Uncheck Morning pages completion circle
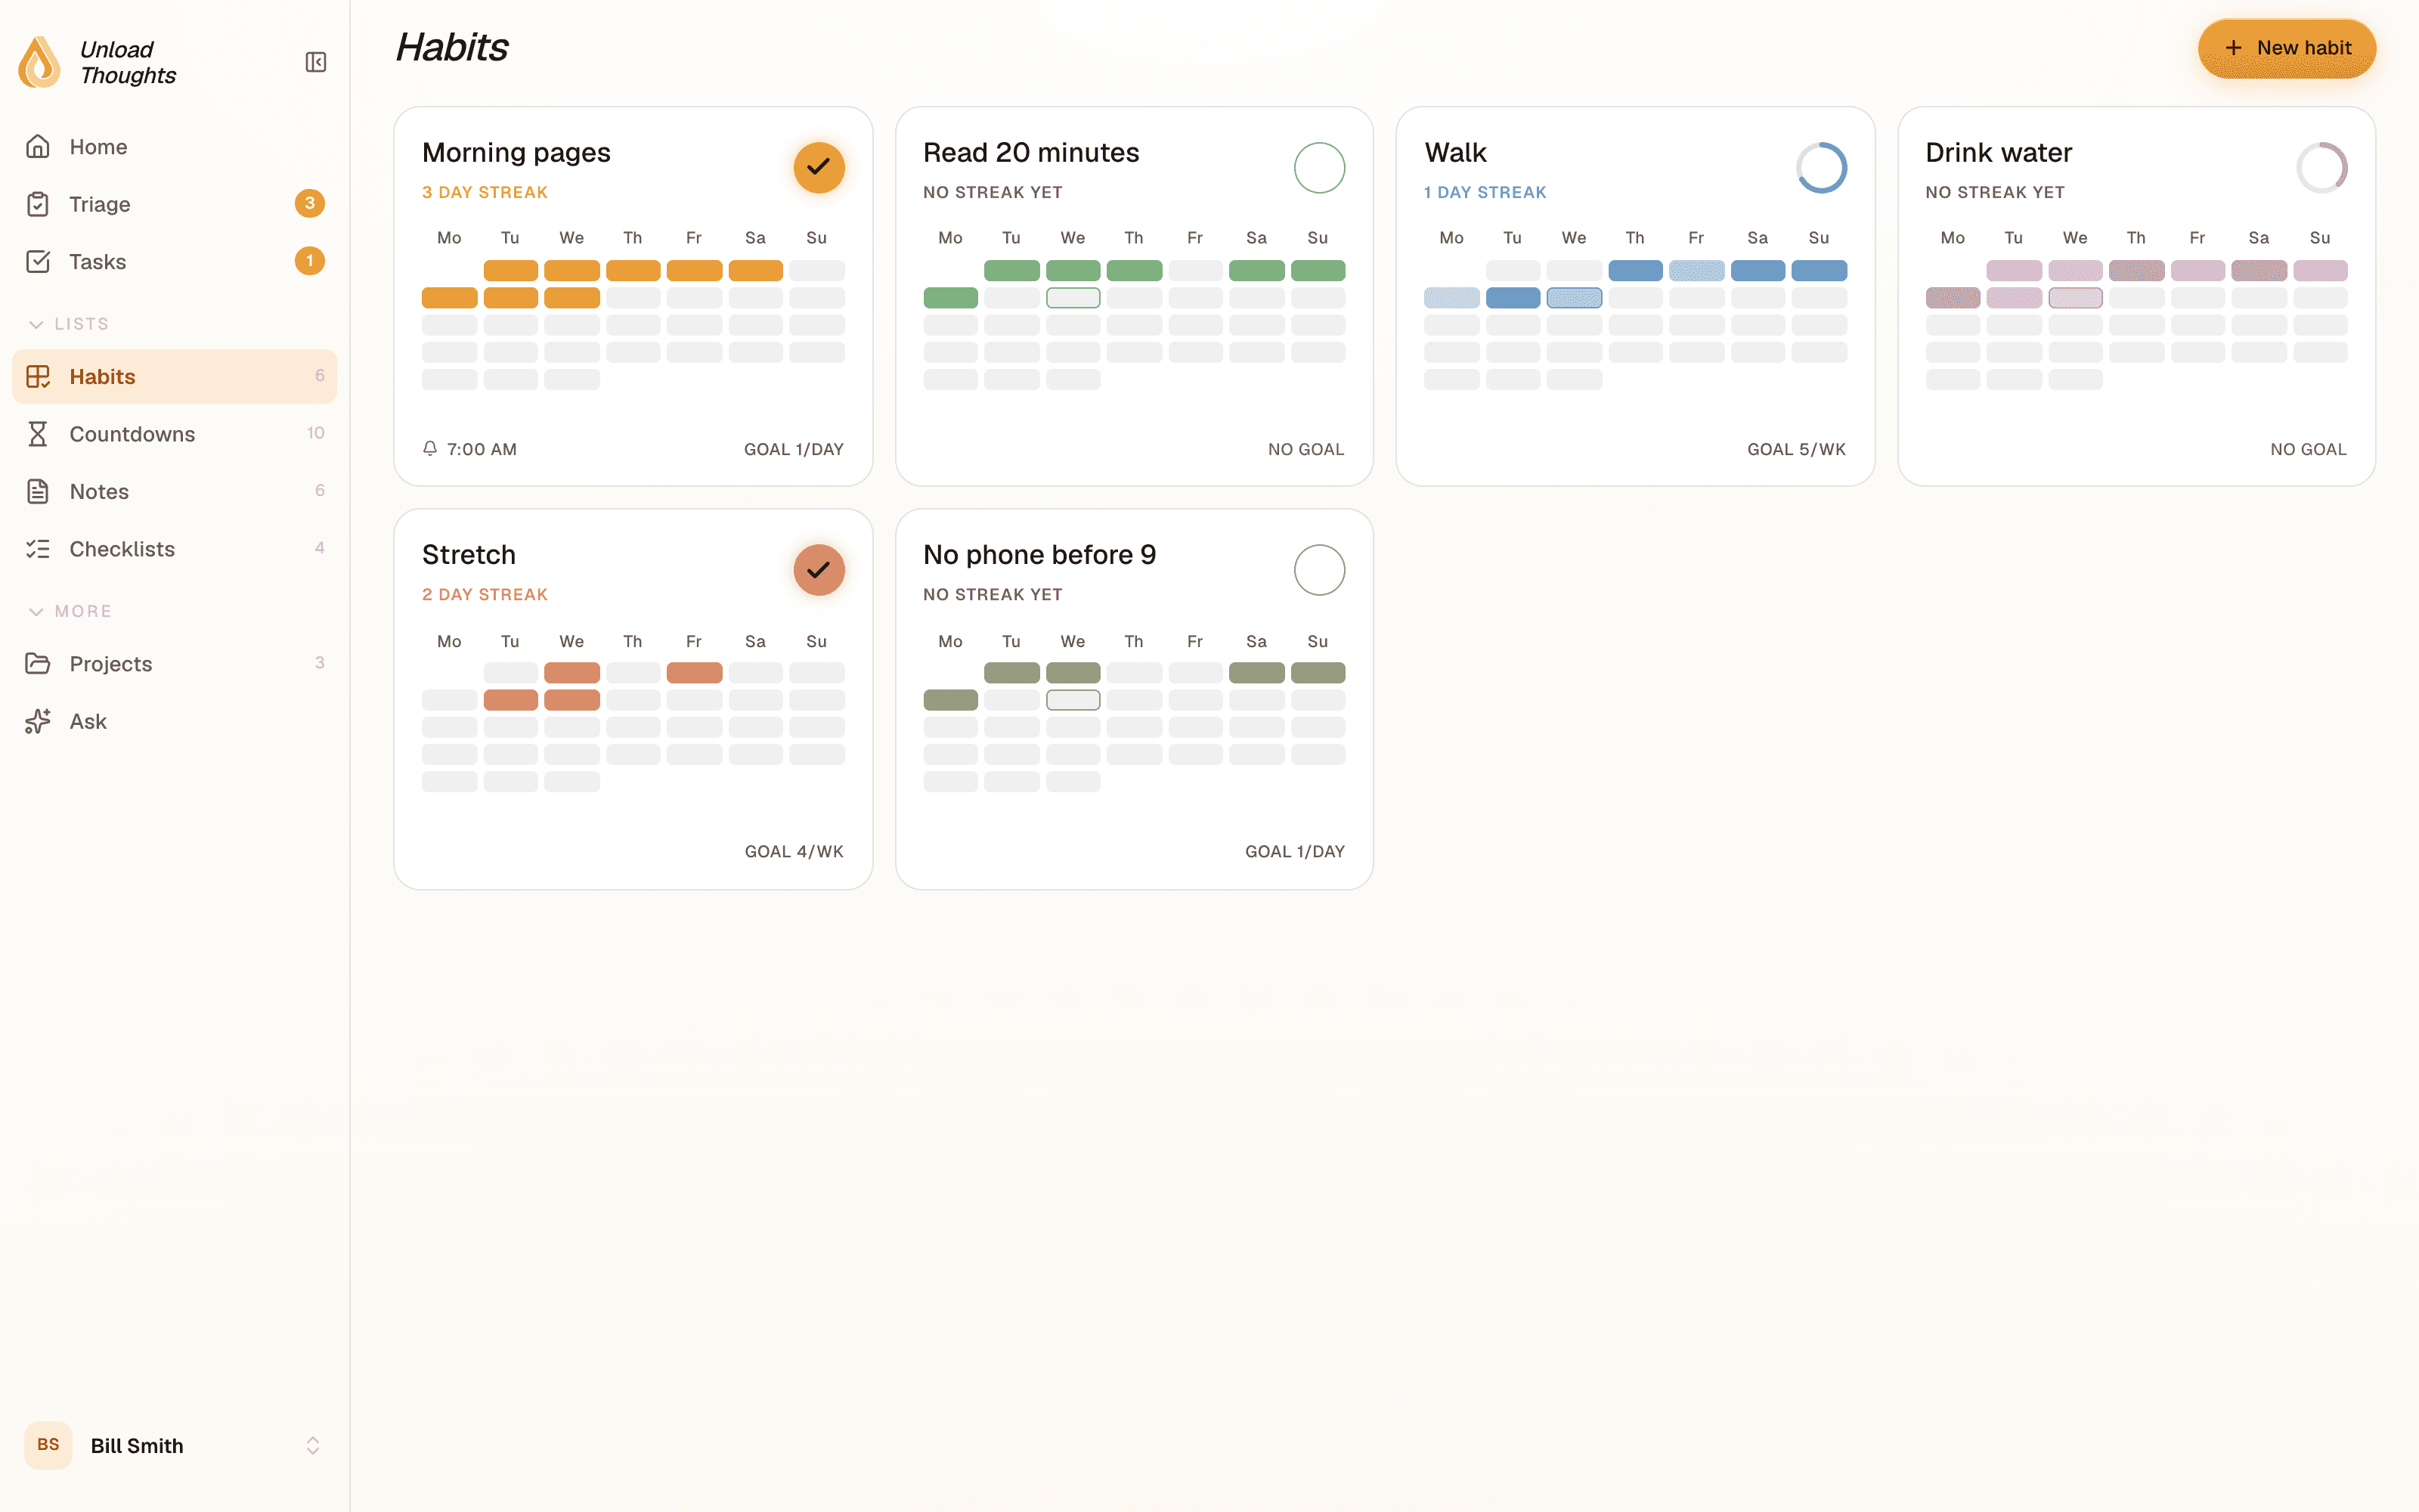Image resolution: width=2419 pixels, height=1512 pixels. click(x=819, y=167)
